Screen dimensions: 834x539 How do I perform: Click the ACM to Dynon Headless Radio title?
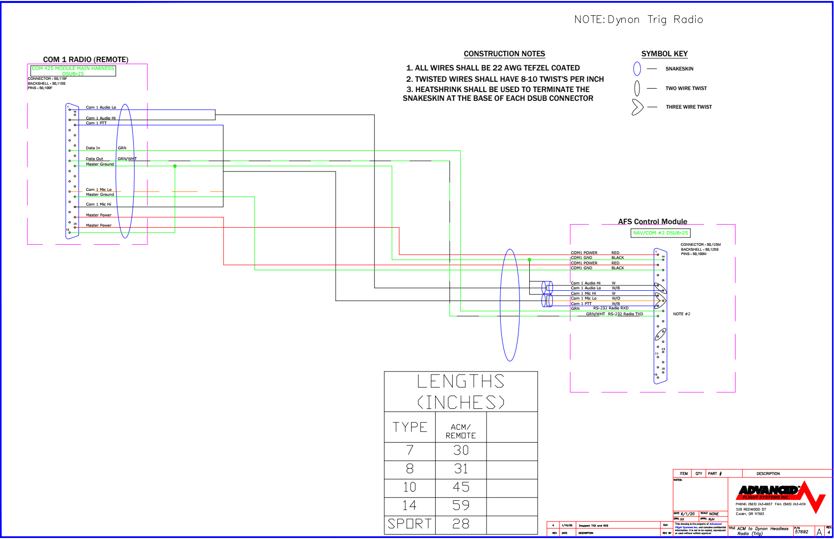pos(760,531)
